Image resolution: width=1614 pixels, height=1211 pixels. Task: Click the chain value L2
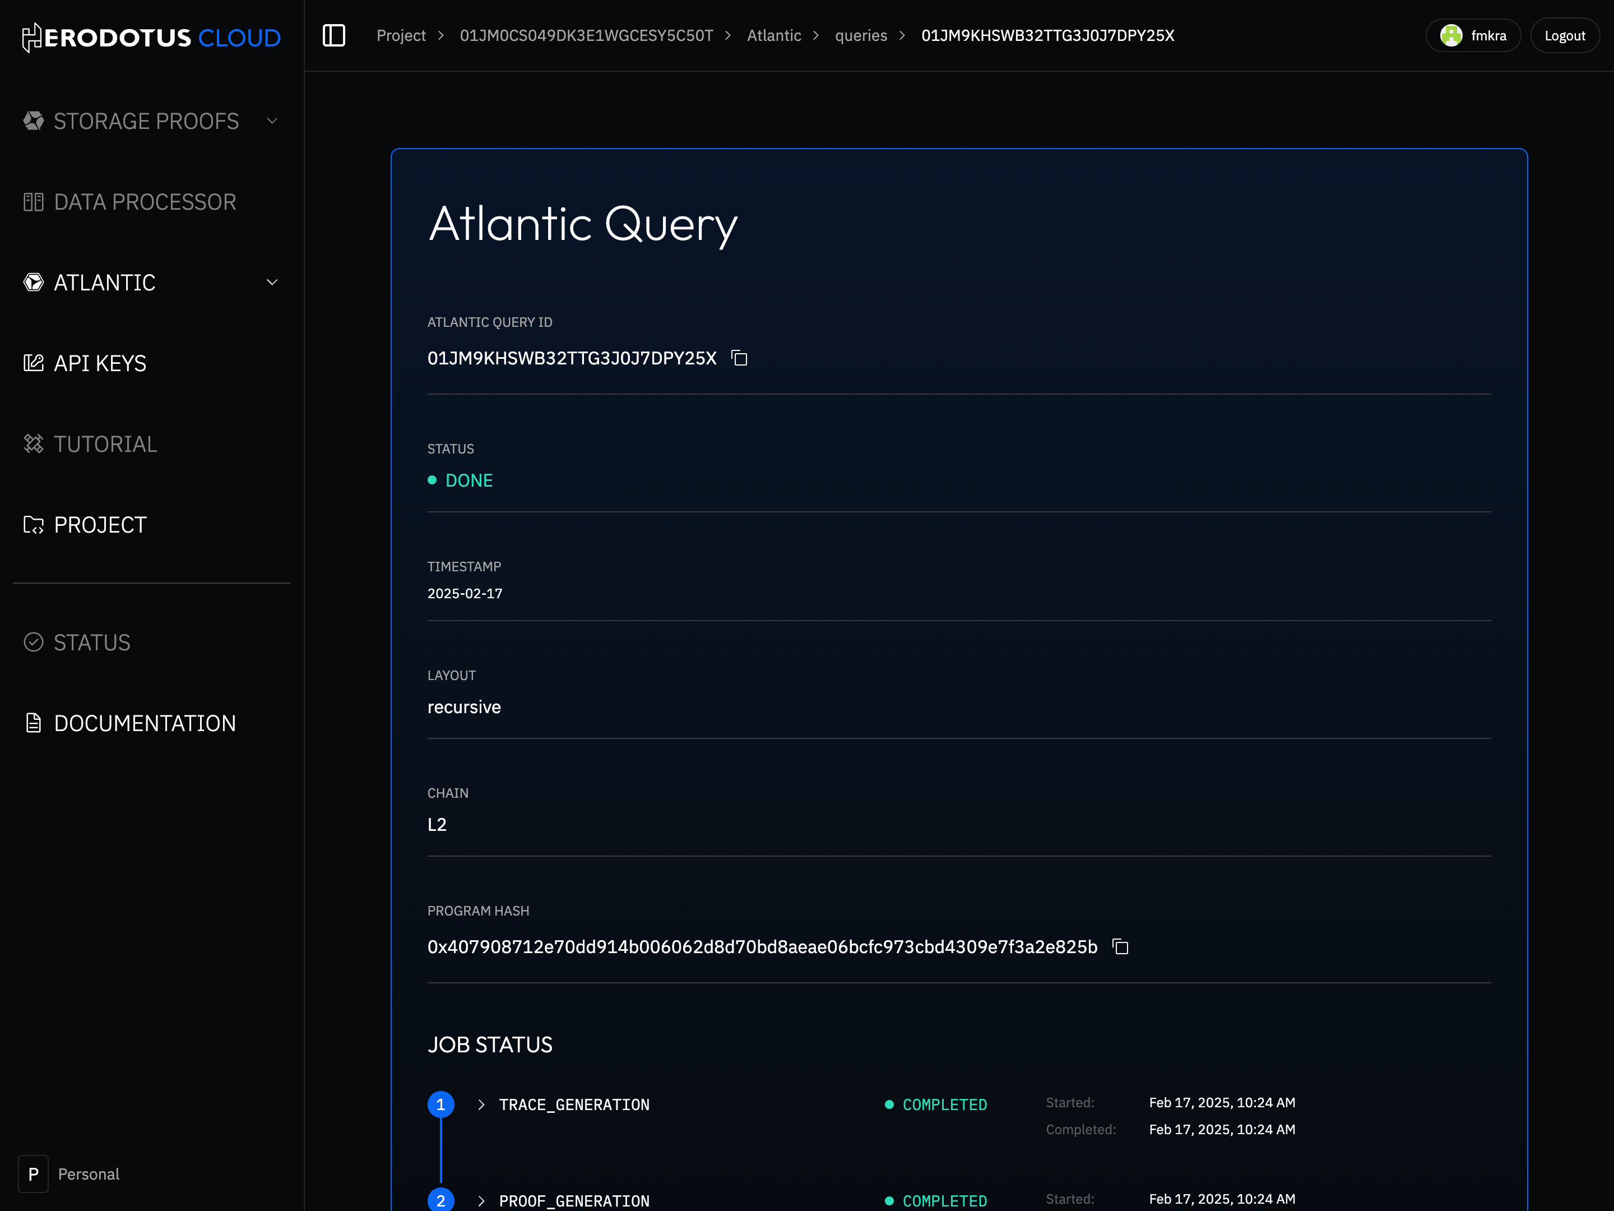click(437, 825)
